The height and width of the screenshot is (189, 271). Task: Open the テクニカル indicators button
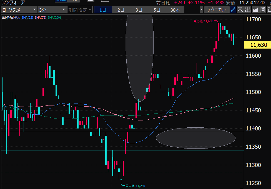tap(217, 10)
